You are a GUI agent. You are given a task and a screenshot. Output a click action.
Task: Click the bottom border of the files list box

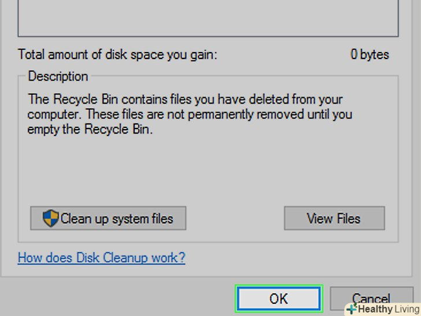[208, 36]
